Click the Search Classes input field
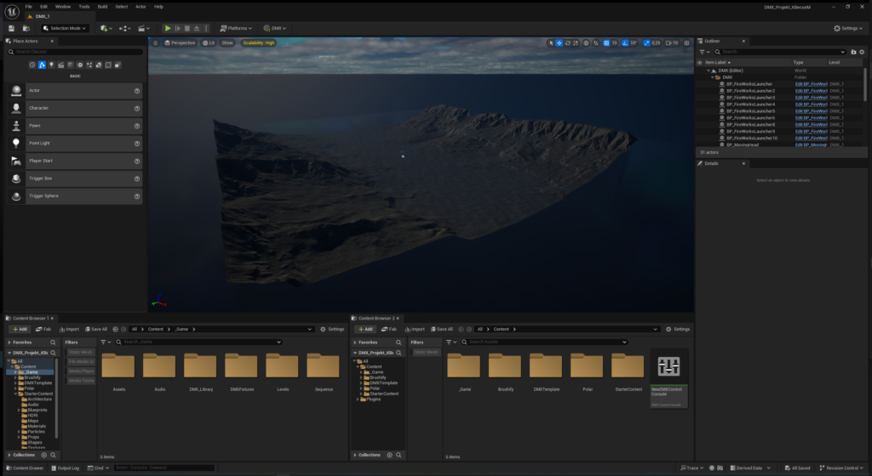This screenshot has height=476, width=872. click(76, 52)
